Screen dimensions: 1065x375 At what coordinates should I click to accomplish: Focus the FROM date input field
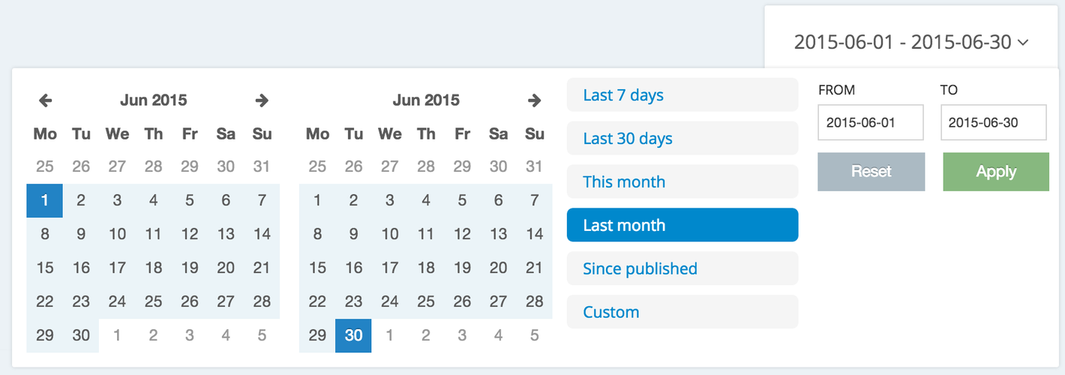pos(871,122)
